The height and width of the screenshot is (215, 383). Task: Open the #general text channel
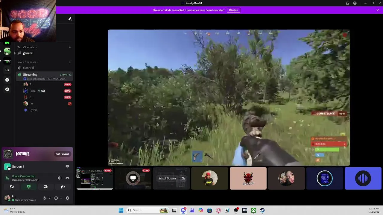point(44,53)
